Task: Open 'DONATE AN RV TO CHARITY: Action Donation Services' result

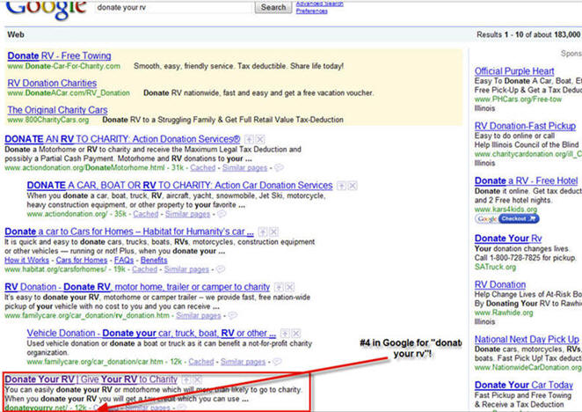Action: 122,139
